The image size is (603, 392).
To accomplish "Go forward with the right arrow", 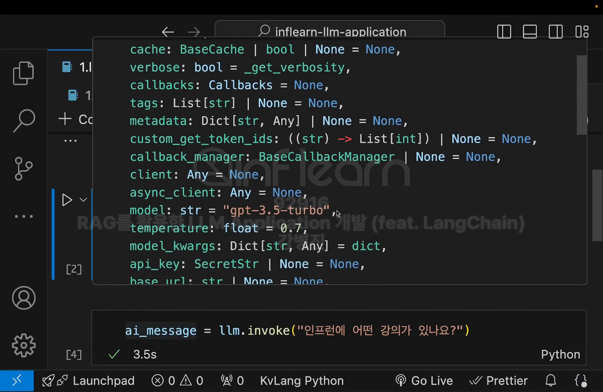I will coord(194,32).
